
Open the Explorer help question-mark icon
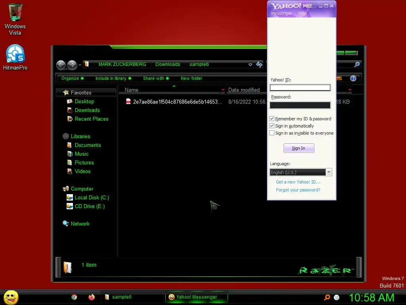coord(353,78)
